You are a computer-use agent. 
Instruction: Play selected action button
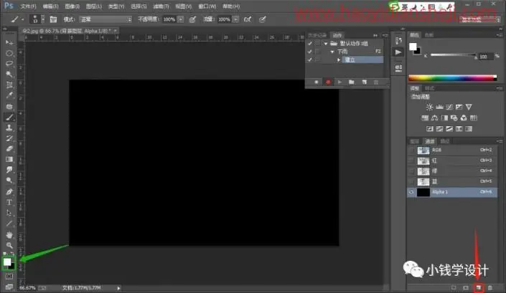(339, 82)
